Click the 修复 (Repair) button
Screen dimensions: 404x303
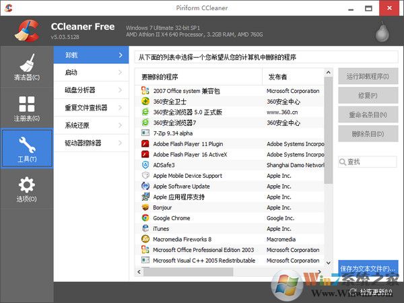pyautogui.click(x=368, y=96)
